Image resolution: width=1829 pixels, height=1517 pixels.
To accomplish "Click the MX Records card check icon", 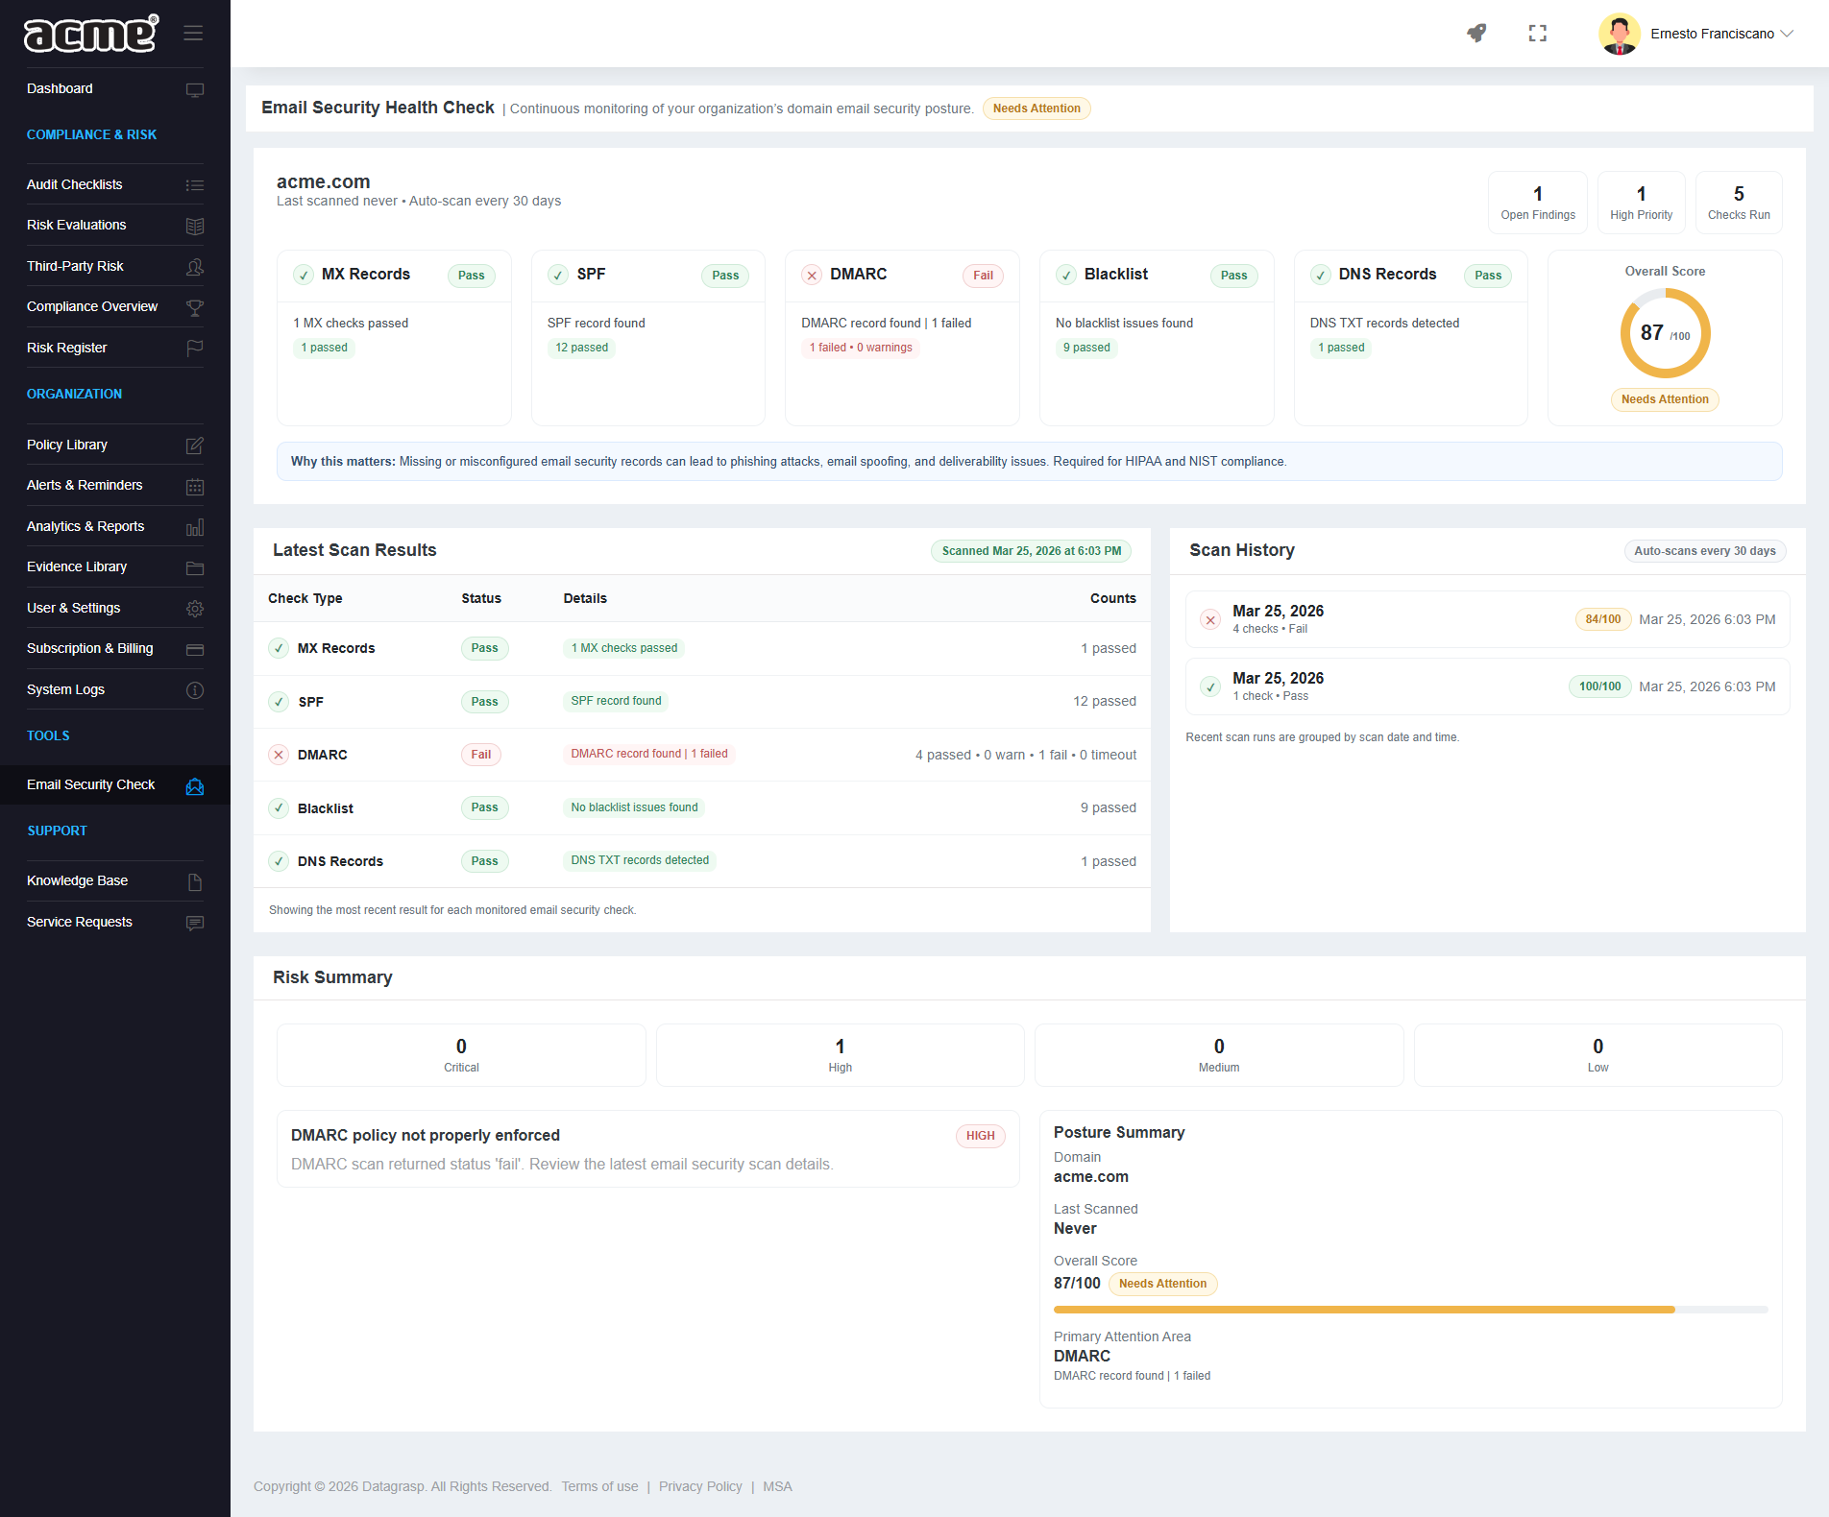I will point(304,276).
